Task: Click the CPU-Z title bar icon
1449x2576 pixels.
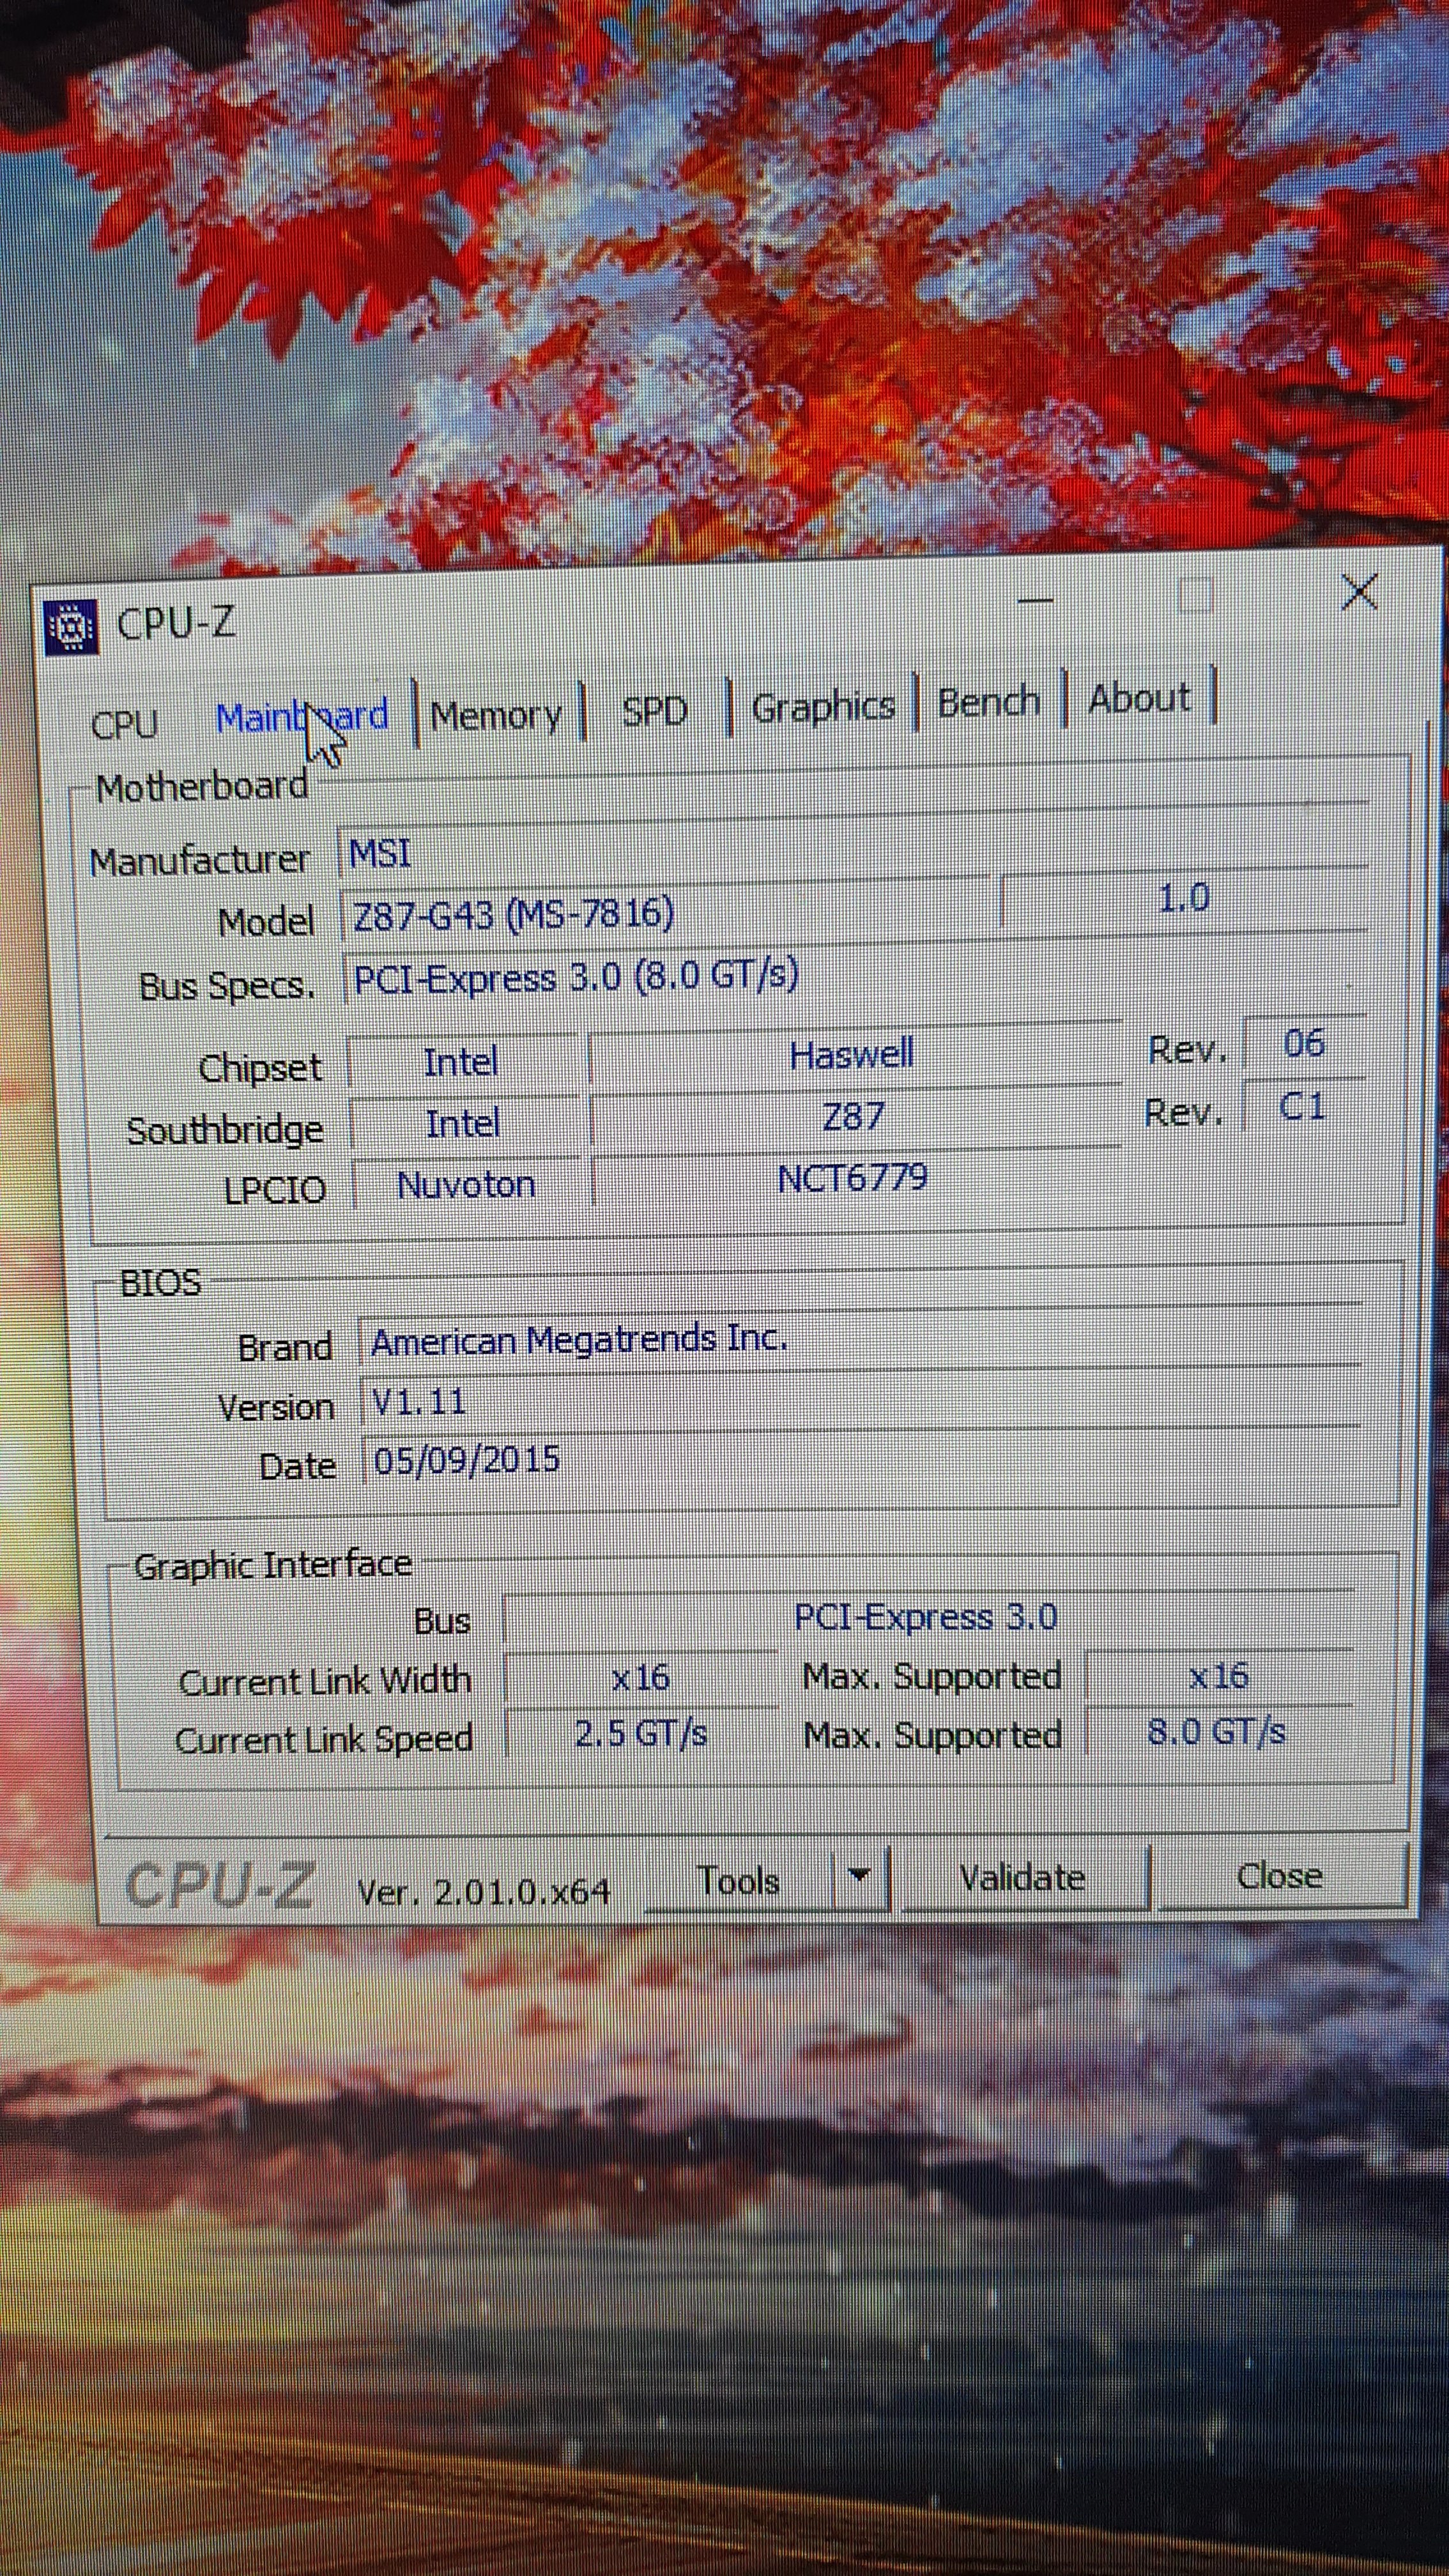Action: coord(72,627)
